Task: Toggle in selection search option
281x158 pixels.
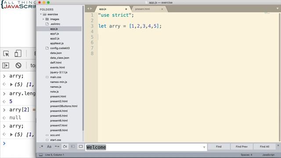Action: (73, 147)
